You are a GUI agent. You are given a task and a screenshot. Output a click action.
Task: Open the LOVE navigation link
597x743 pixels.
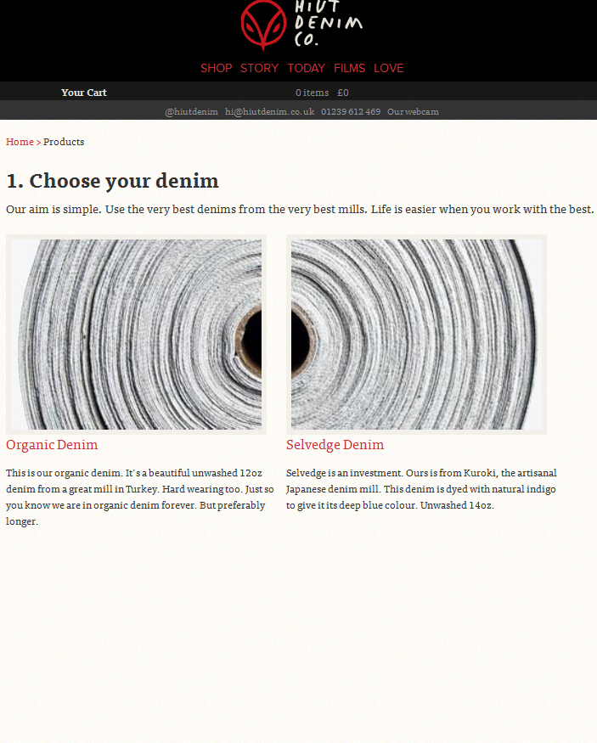389,68
